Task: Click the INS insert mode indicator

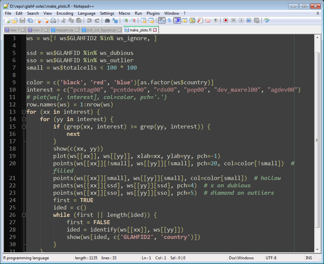Action: (x=309, y=258)
